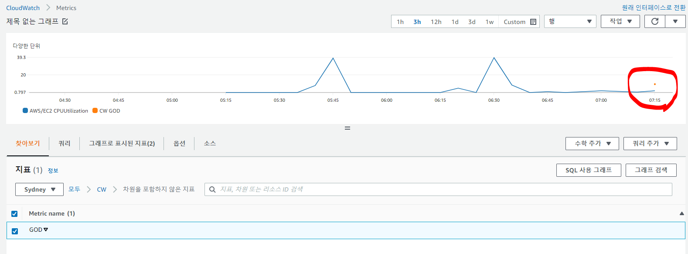Click the 그래프 검색 button
Viewport: 688px width, 254px height.
pyautogui.click(x=651, y=170)
